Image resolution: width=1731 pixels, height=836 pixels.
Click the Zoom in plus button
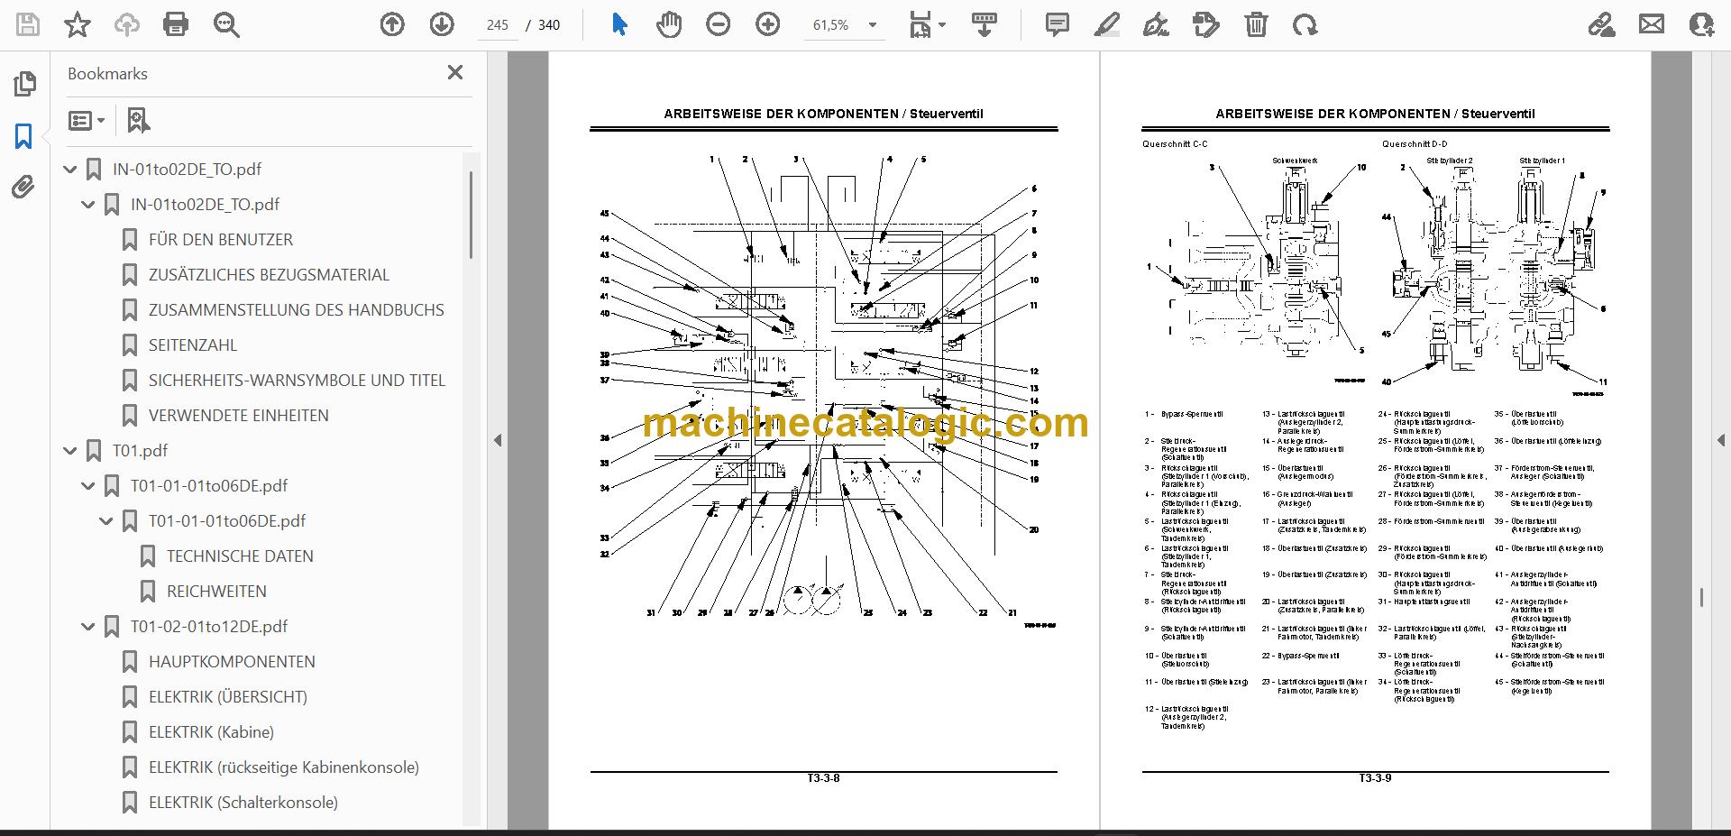pos(767,24)
